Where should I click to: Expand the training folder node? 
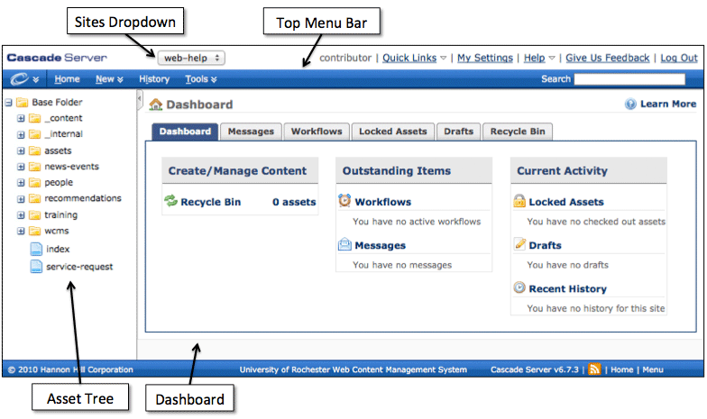point(21,215)
